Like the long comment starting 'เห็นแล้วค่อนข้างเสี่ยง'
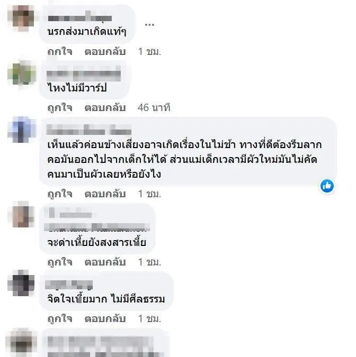This screenshot has height=357, width=356. [60, 194]
